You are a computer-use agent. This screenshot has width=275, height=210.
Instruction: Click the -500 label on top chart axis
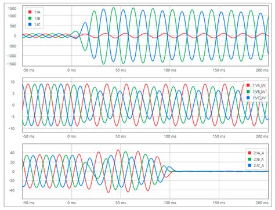[12, 46]
